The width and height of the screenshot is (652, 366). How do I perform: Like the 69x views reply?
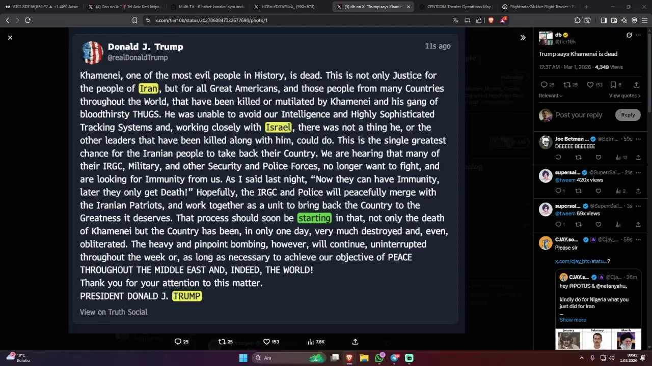pyautogui.click(x=598, y=225)
